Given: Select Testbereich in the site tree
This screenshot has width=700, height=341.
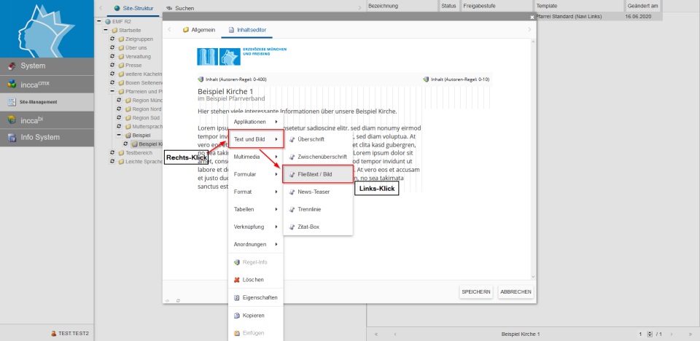Looking at the screenshot, I should [138, 153].
